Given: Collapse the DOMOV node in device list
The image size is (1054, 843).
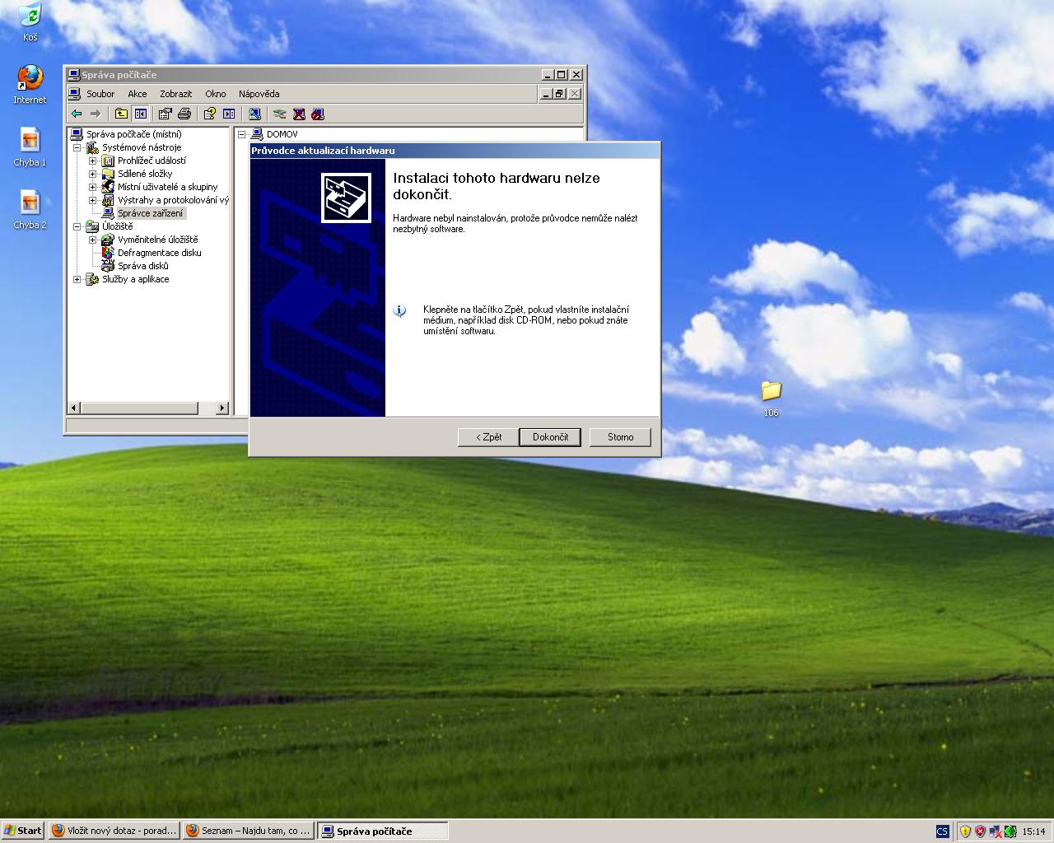Looking at the screenshot, I should (242, 134).
